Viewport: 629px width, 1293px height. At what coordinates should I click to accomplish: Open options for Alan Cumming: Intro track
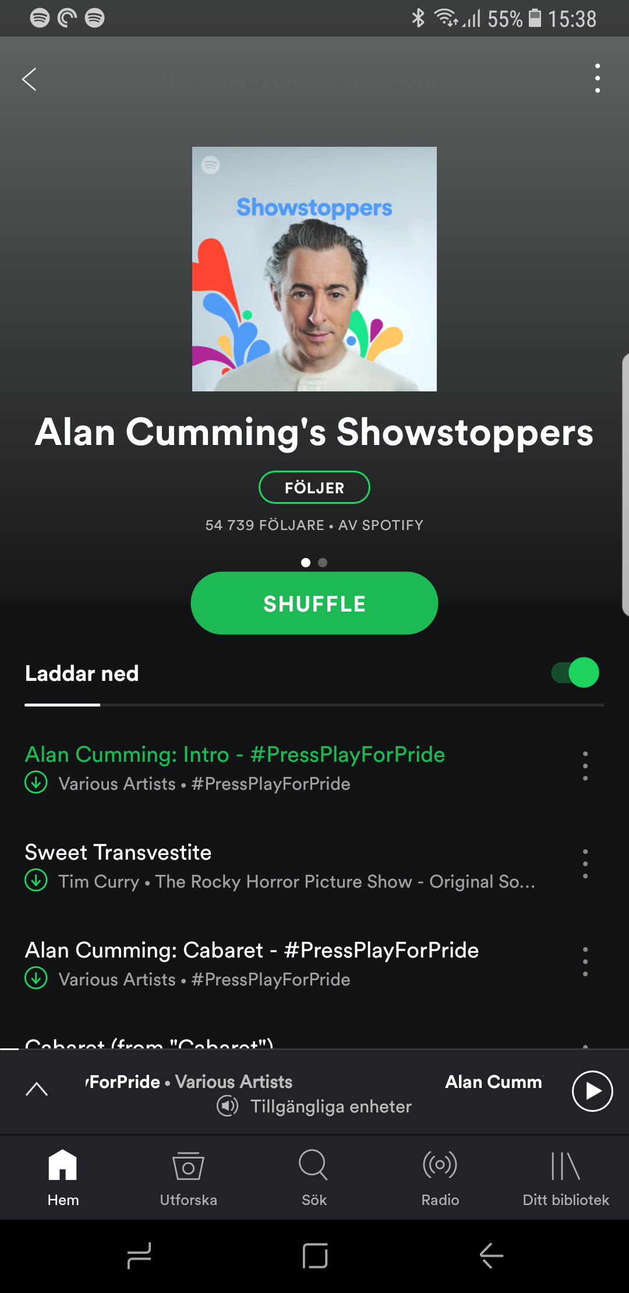[x=585, y=766]
